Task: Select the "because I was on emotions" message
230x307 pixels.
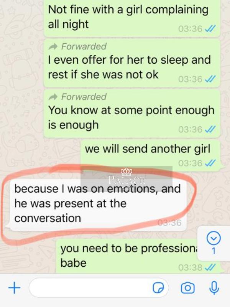Action: tap(98, 205)
